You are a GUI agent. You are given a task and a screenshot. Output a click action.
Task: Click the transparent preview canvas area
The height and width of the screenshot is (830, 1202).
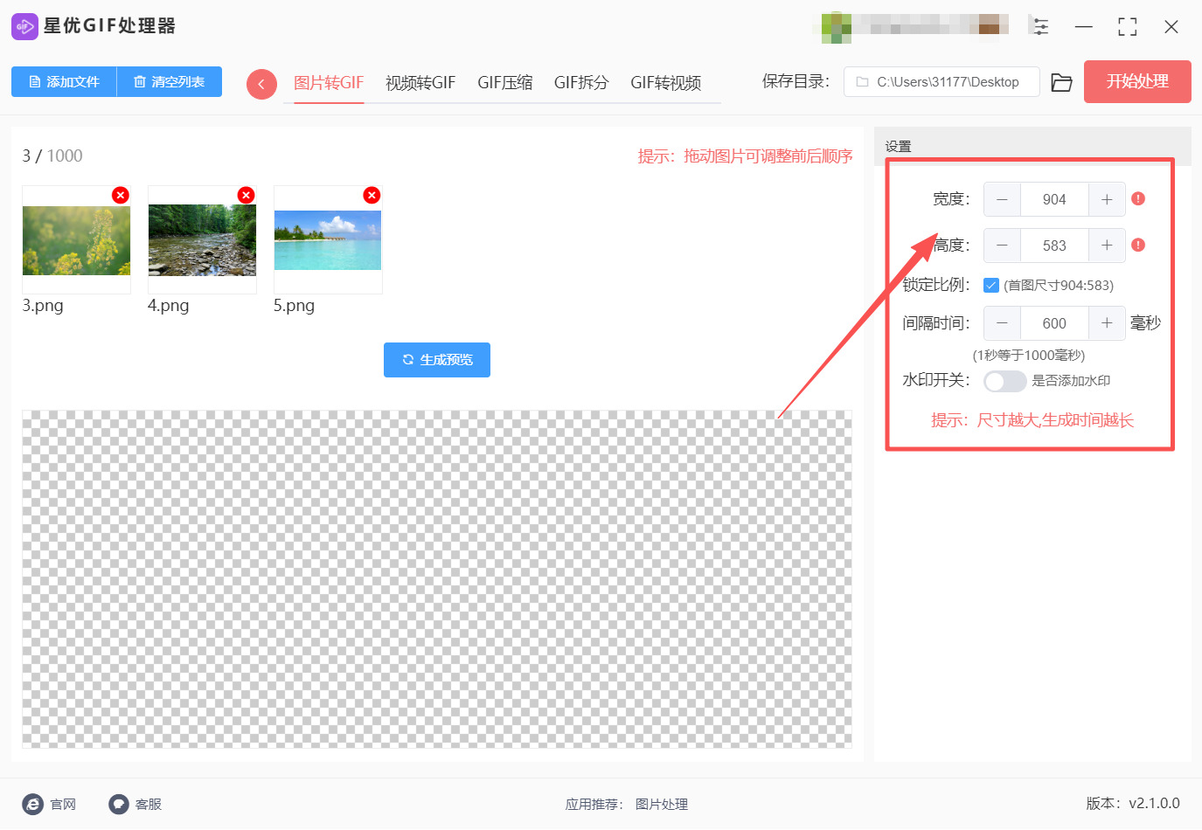pos(437,579)
